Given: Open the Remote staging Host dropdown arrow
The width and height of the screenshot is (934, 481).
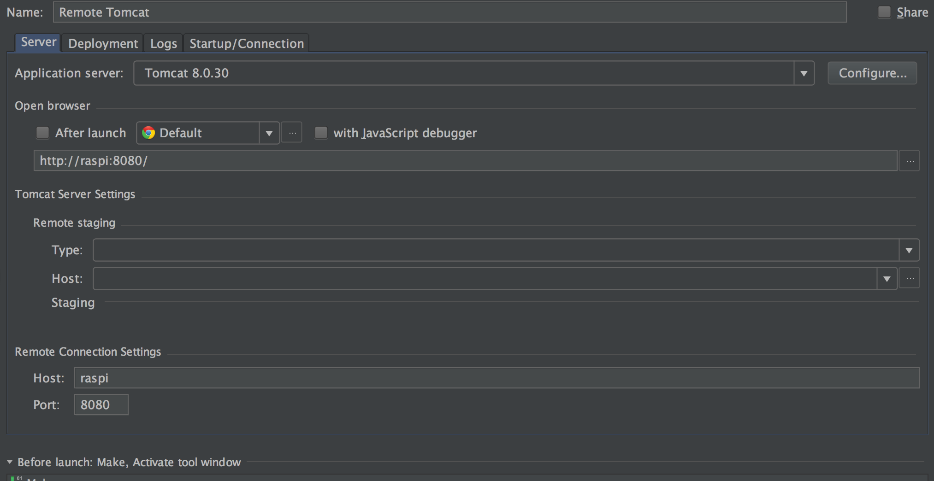Looking at the screenshot, I should pos(887,279).
